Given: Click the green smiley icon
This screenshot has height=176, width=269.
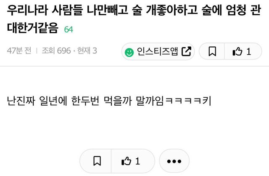Looking at the screenshot, I should (129, 52).
